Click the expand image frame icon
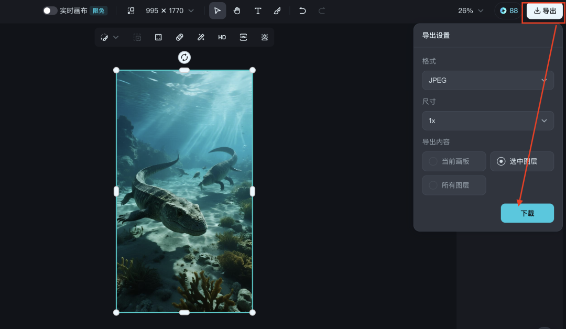Image resolution: width=566 pixels, height=329 pixels. coord(158,37)
